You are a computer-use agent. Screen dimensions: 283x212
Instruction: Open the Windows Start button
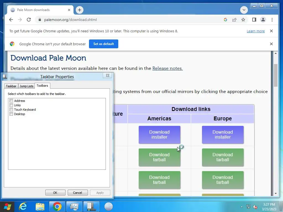[7, 206]
